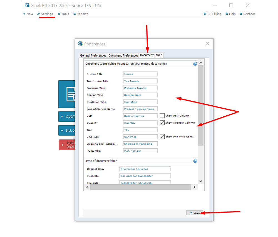The height and width of the screenshot is (237, 278).
Task: Open the Tools menu
Action: tap(63, 14)
